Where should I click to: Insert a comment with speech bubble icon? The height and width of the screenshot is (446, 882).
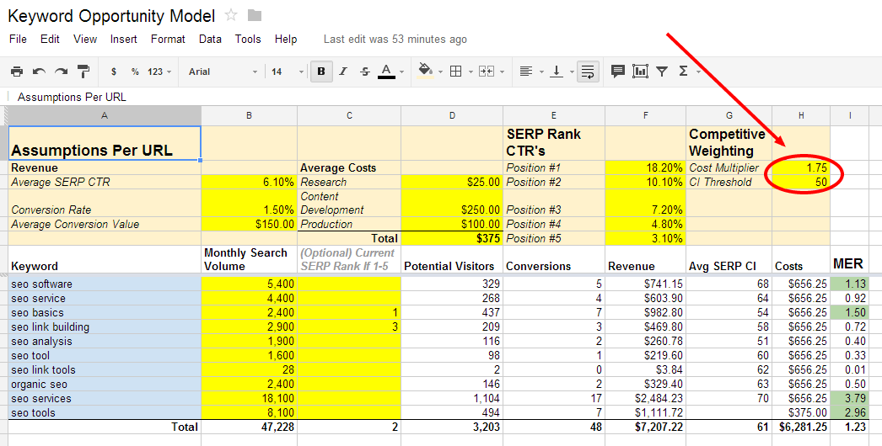point(617,72)
